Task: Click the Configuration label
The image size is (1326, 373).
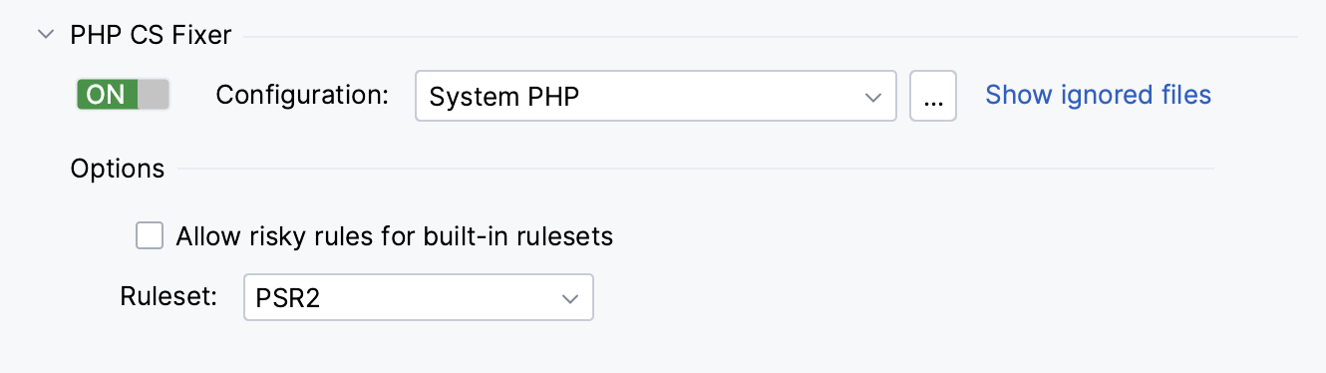Action: coord(302,95)
